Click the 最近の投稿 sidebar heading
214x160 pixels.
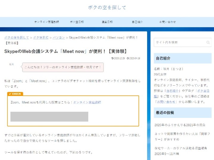click(x=182, y=113)
